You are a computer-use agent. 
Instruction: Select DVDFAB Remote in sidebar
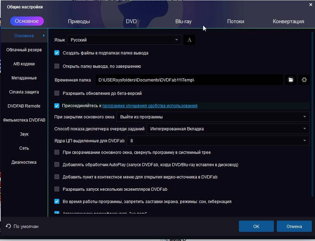click(x=24, y=106)
